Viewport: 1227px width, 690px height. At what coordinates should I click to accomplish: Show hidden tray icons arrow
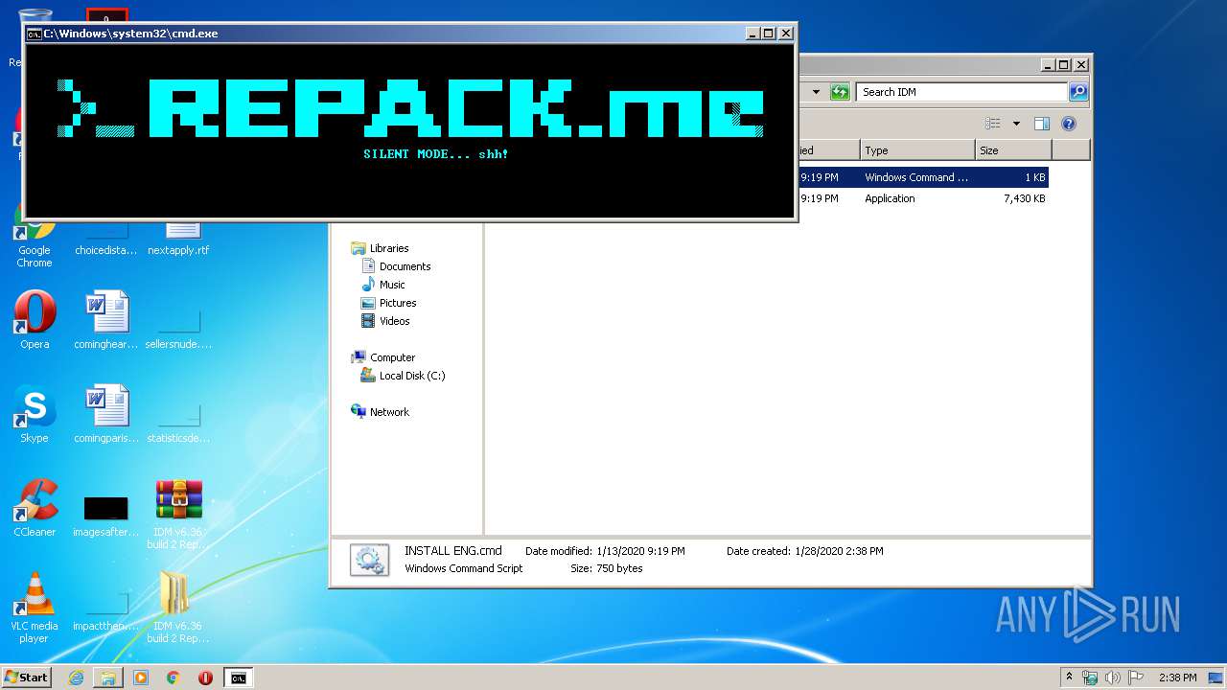1069,677
